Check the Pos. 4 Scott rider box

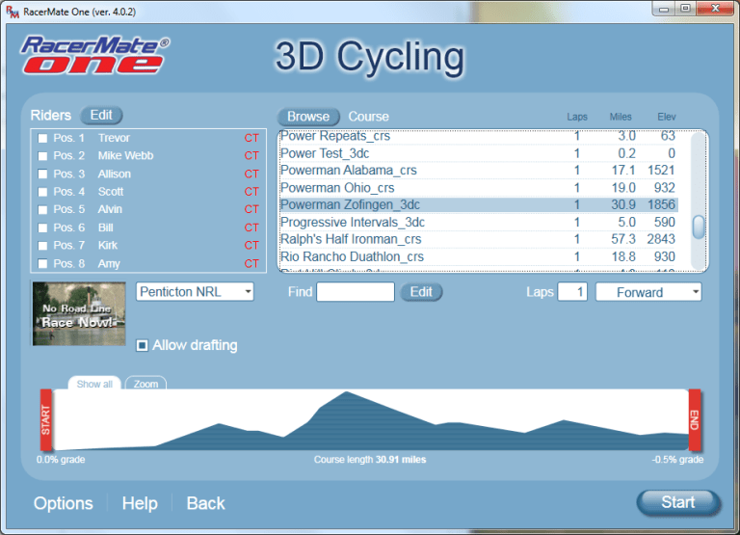(42, 192)
